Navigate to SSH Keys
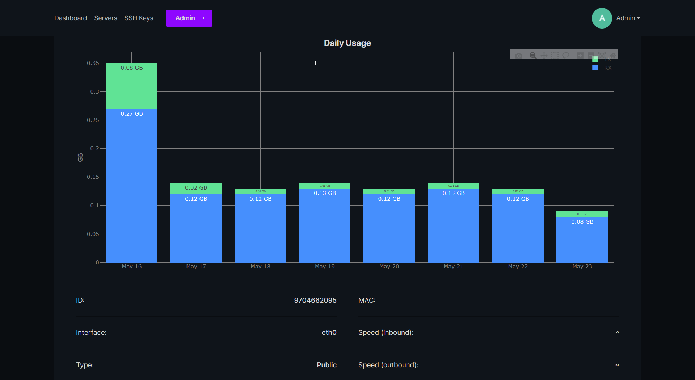Image resolution: width=695 pixels, height=380 pixels. click(x=139, y=18)
